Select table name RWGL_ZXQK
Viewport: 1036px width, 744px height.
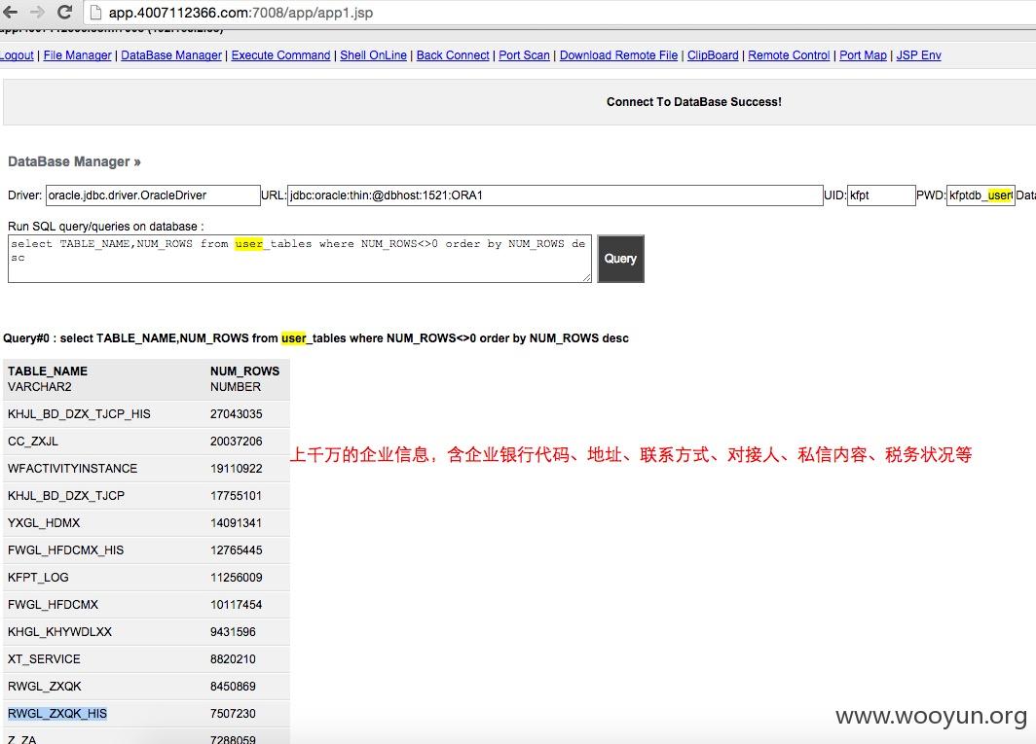pyautogui.click(x=44, y=687)
